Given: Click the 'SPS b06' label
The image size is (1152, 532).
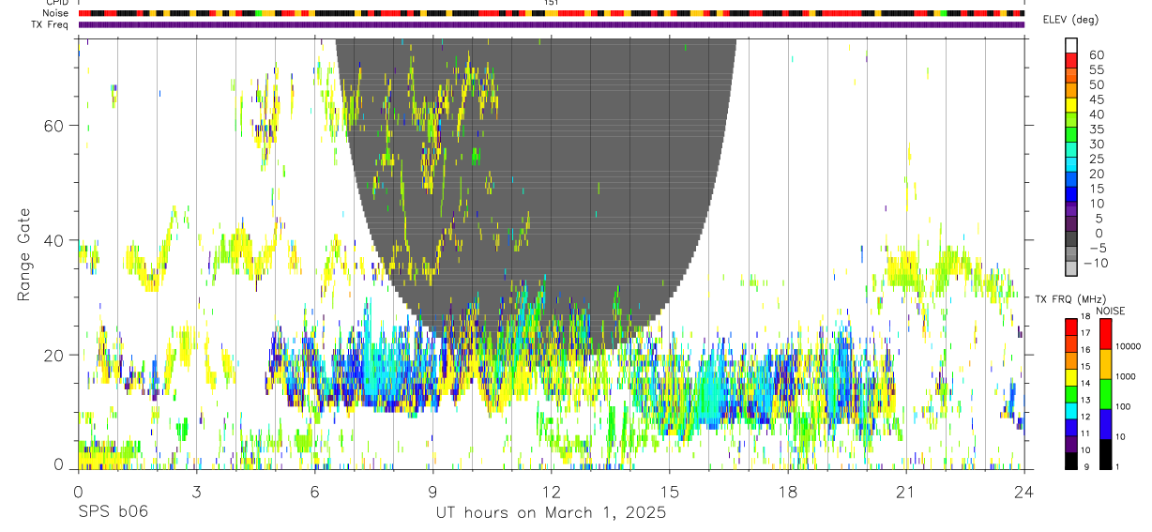Looking at the screenshot, I should [x=113, y=513].
